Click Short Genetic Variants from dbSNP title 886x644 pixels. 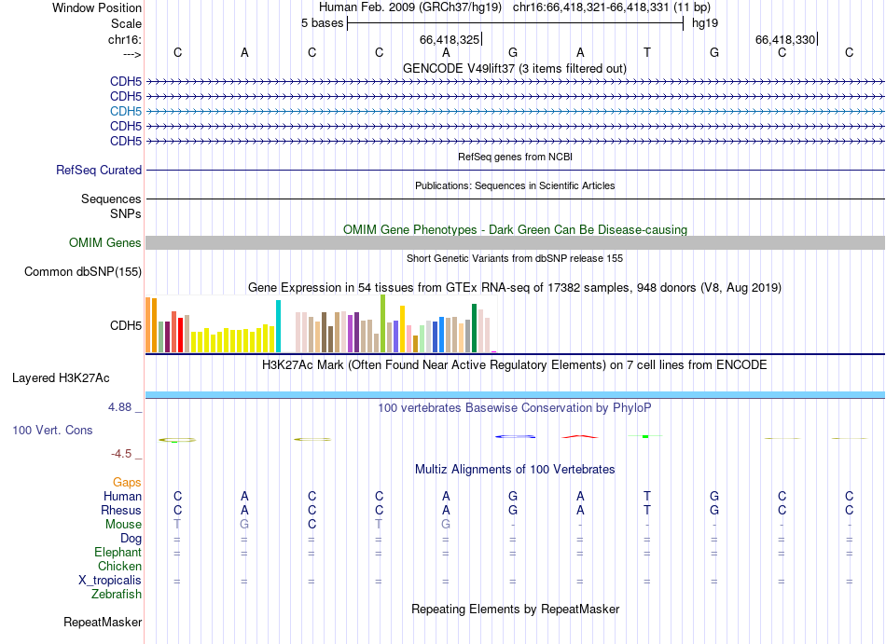click(x=515, y=258)
